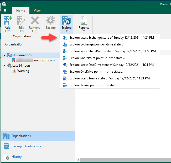Pick Explore Teams point-in-time state
171x163 pixels.
click(x=94, y=85)
